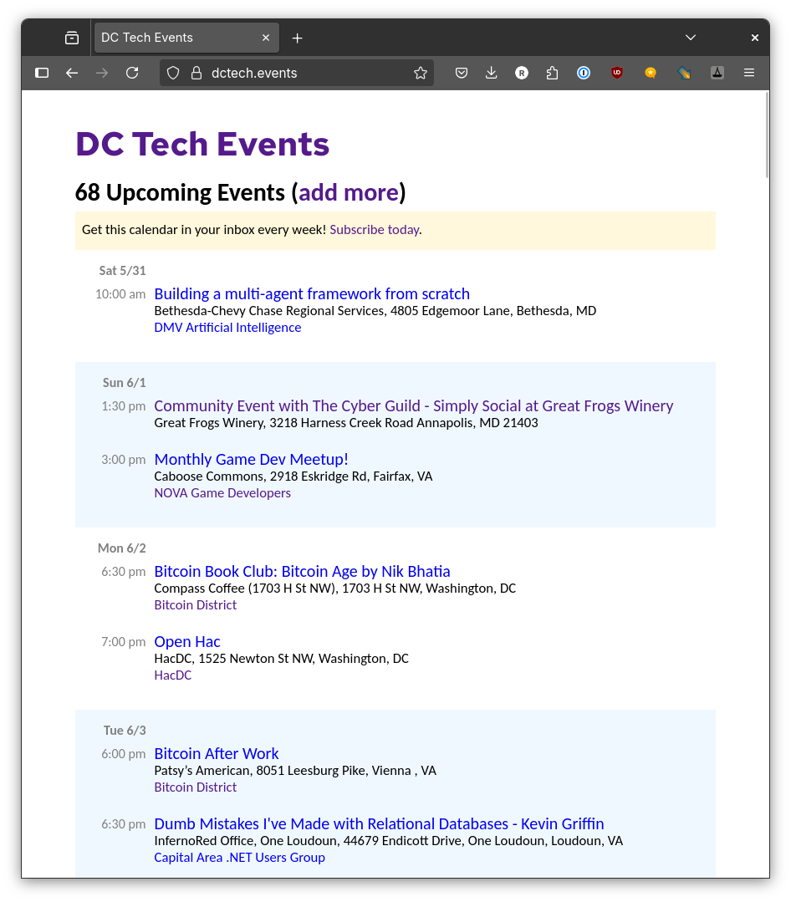Image resolution: width=791 pixels, height=902 pixels.
Task: Click the page's vertical scrollbar thumb
Action: click(x=767, y=135)
